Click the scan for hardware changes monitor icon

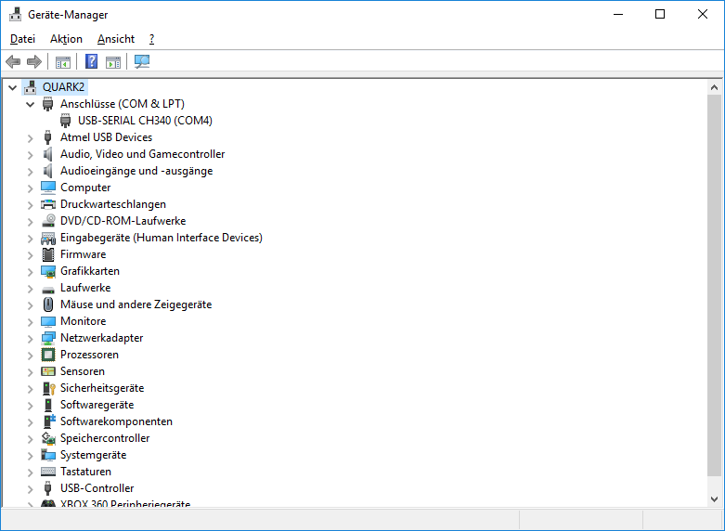142,62
